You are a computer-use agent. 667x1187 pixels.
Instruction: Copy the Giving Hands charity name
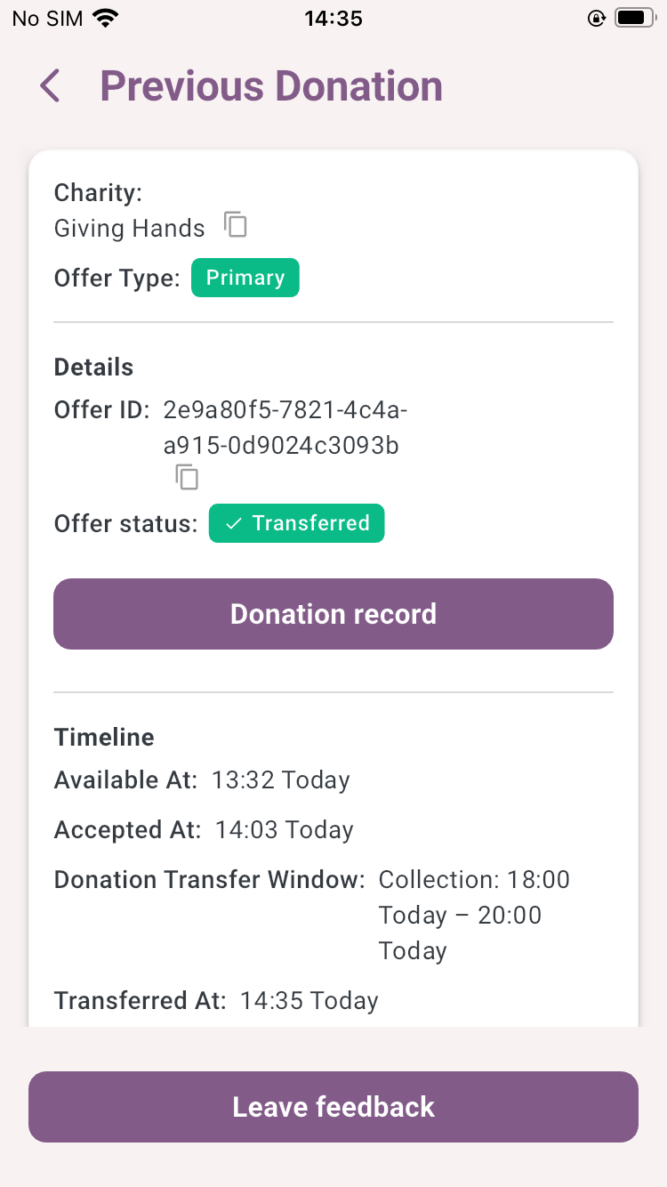(x=235, y=225)
